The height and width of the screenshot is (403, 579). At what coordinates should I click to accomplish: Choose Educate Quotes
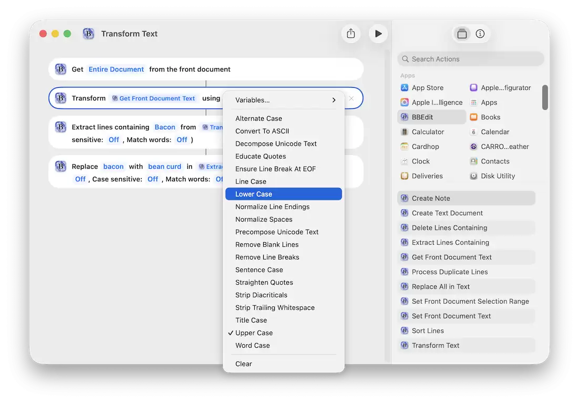pos(284,156)
